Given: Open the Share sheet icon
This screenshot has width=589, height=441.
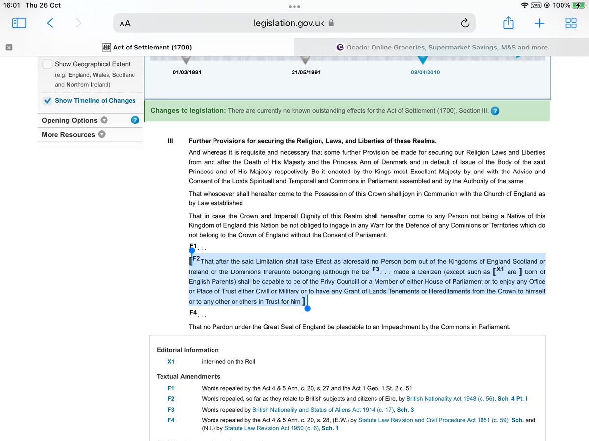Looking at the screenshot, I should (509, 22).
